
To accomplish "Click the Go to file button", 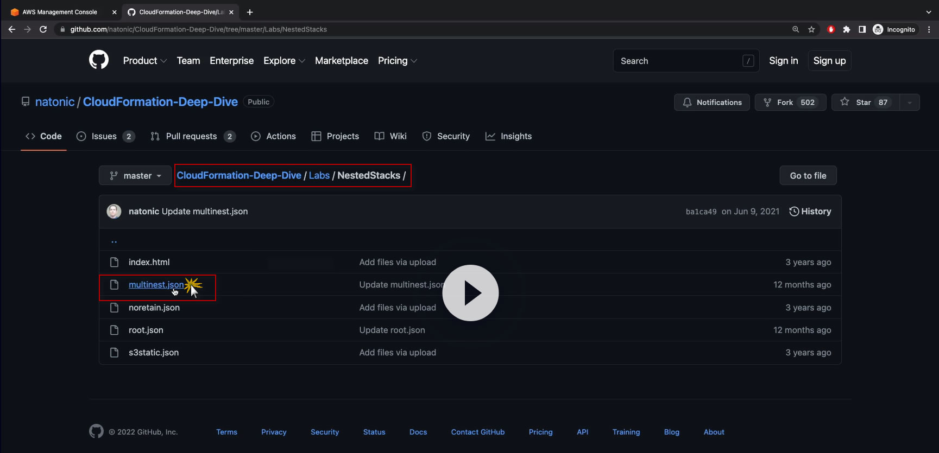I will coord(808,176).
